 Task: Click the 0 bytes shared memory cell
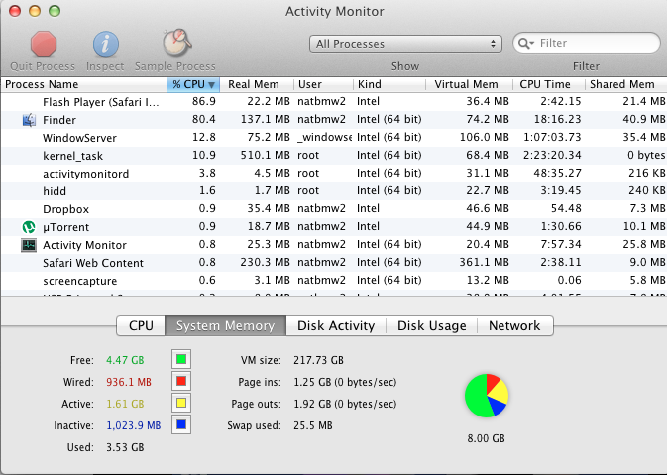point(646,155)
